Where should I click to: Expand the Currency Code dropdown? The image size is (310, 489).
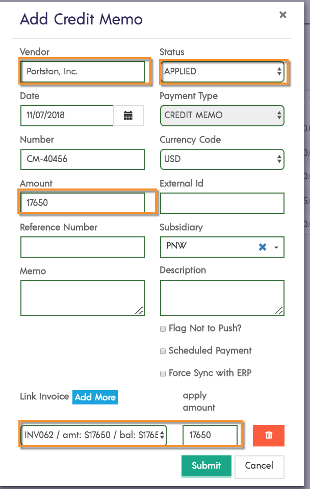(x=222, y=159)
